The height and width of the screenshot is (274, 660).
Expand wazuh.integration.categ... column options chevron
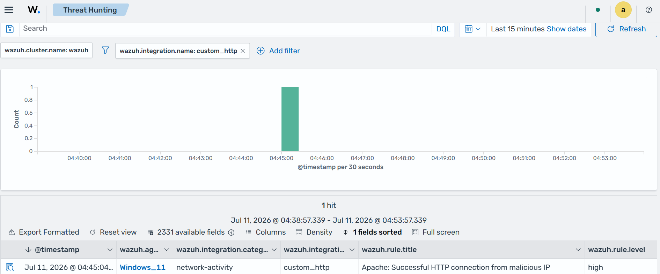(274, 250)
